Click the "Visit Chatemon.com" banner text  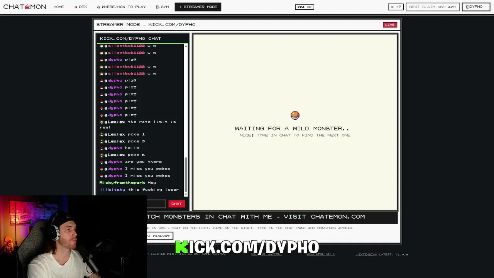324,217
